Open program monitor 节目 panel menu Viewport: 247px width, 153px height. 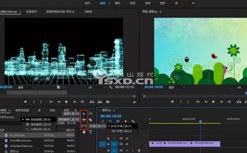pyautogui.click(x=161, y=12)
